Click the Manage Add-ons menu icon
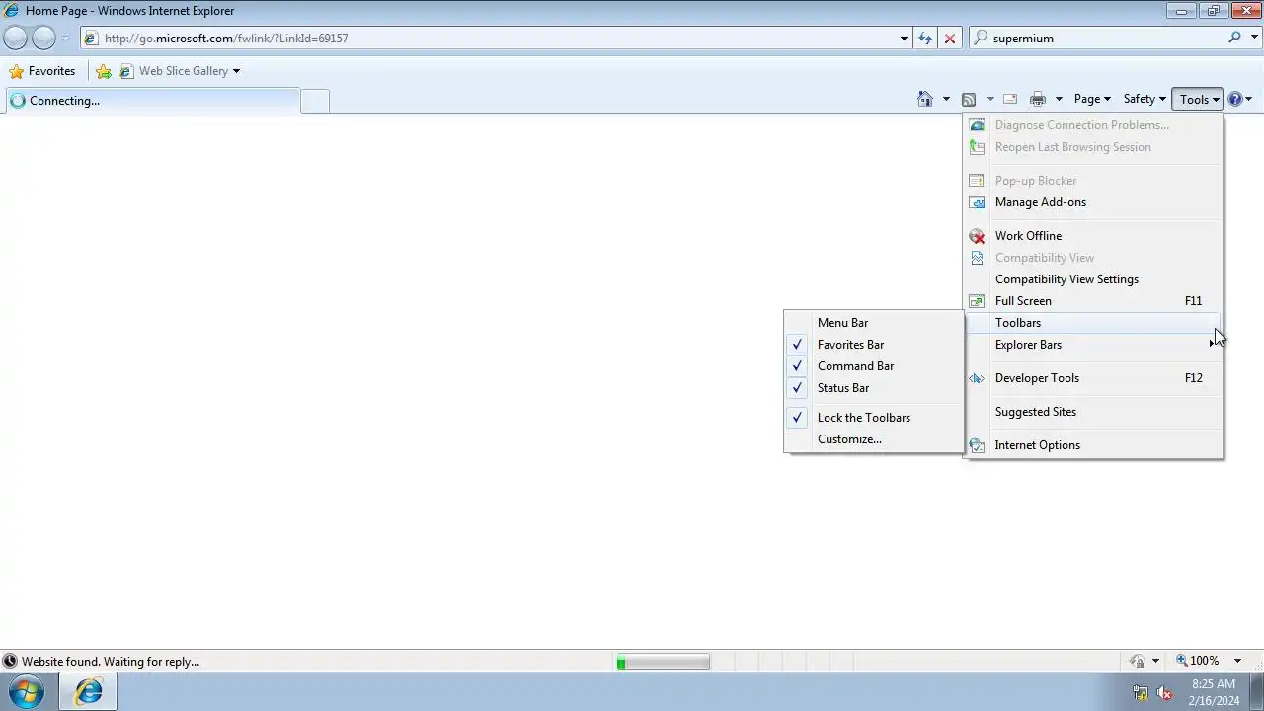The width and height of the screenshot is (1264, 711). click(977, 202)
